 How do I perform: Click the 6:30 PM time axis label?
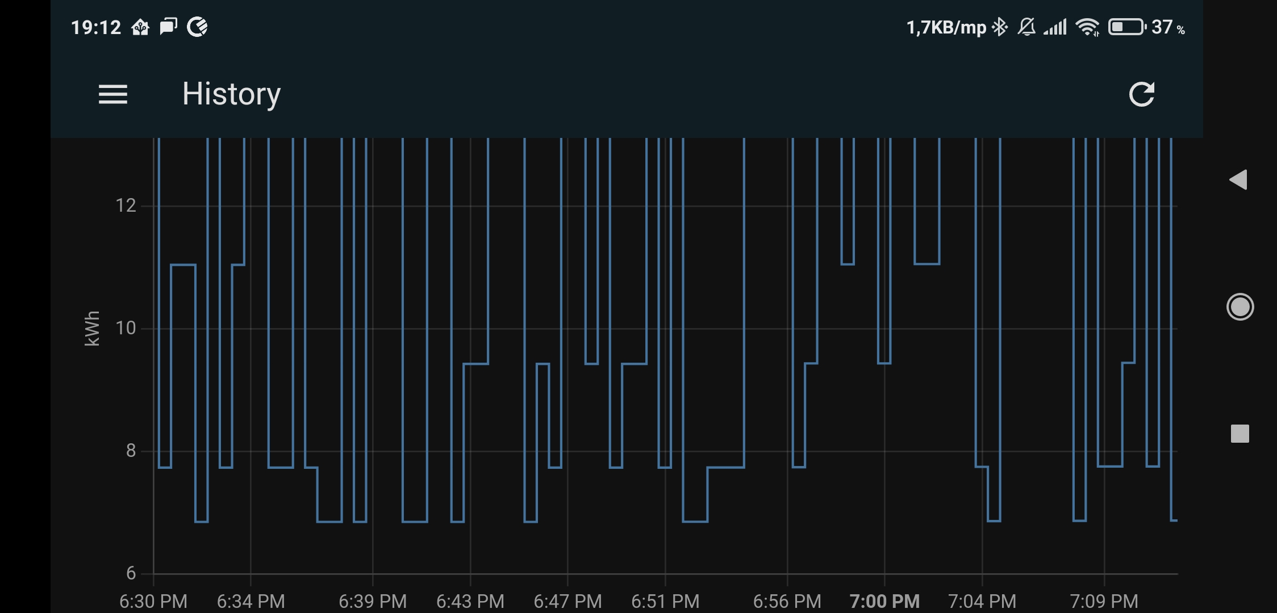[153, 601]
